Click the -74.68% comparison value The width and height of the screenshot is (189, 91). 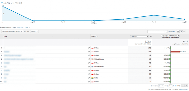click(x=167, y=48)
